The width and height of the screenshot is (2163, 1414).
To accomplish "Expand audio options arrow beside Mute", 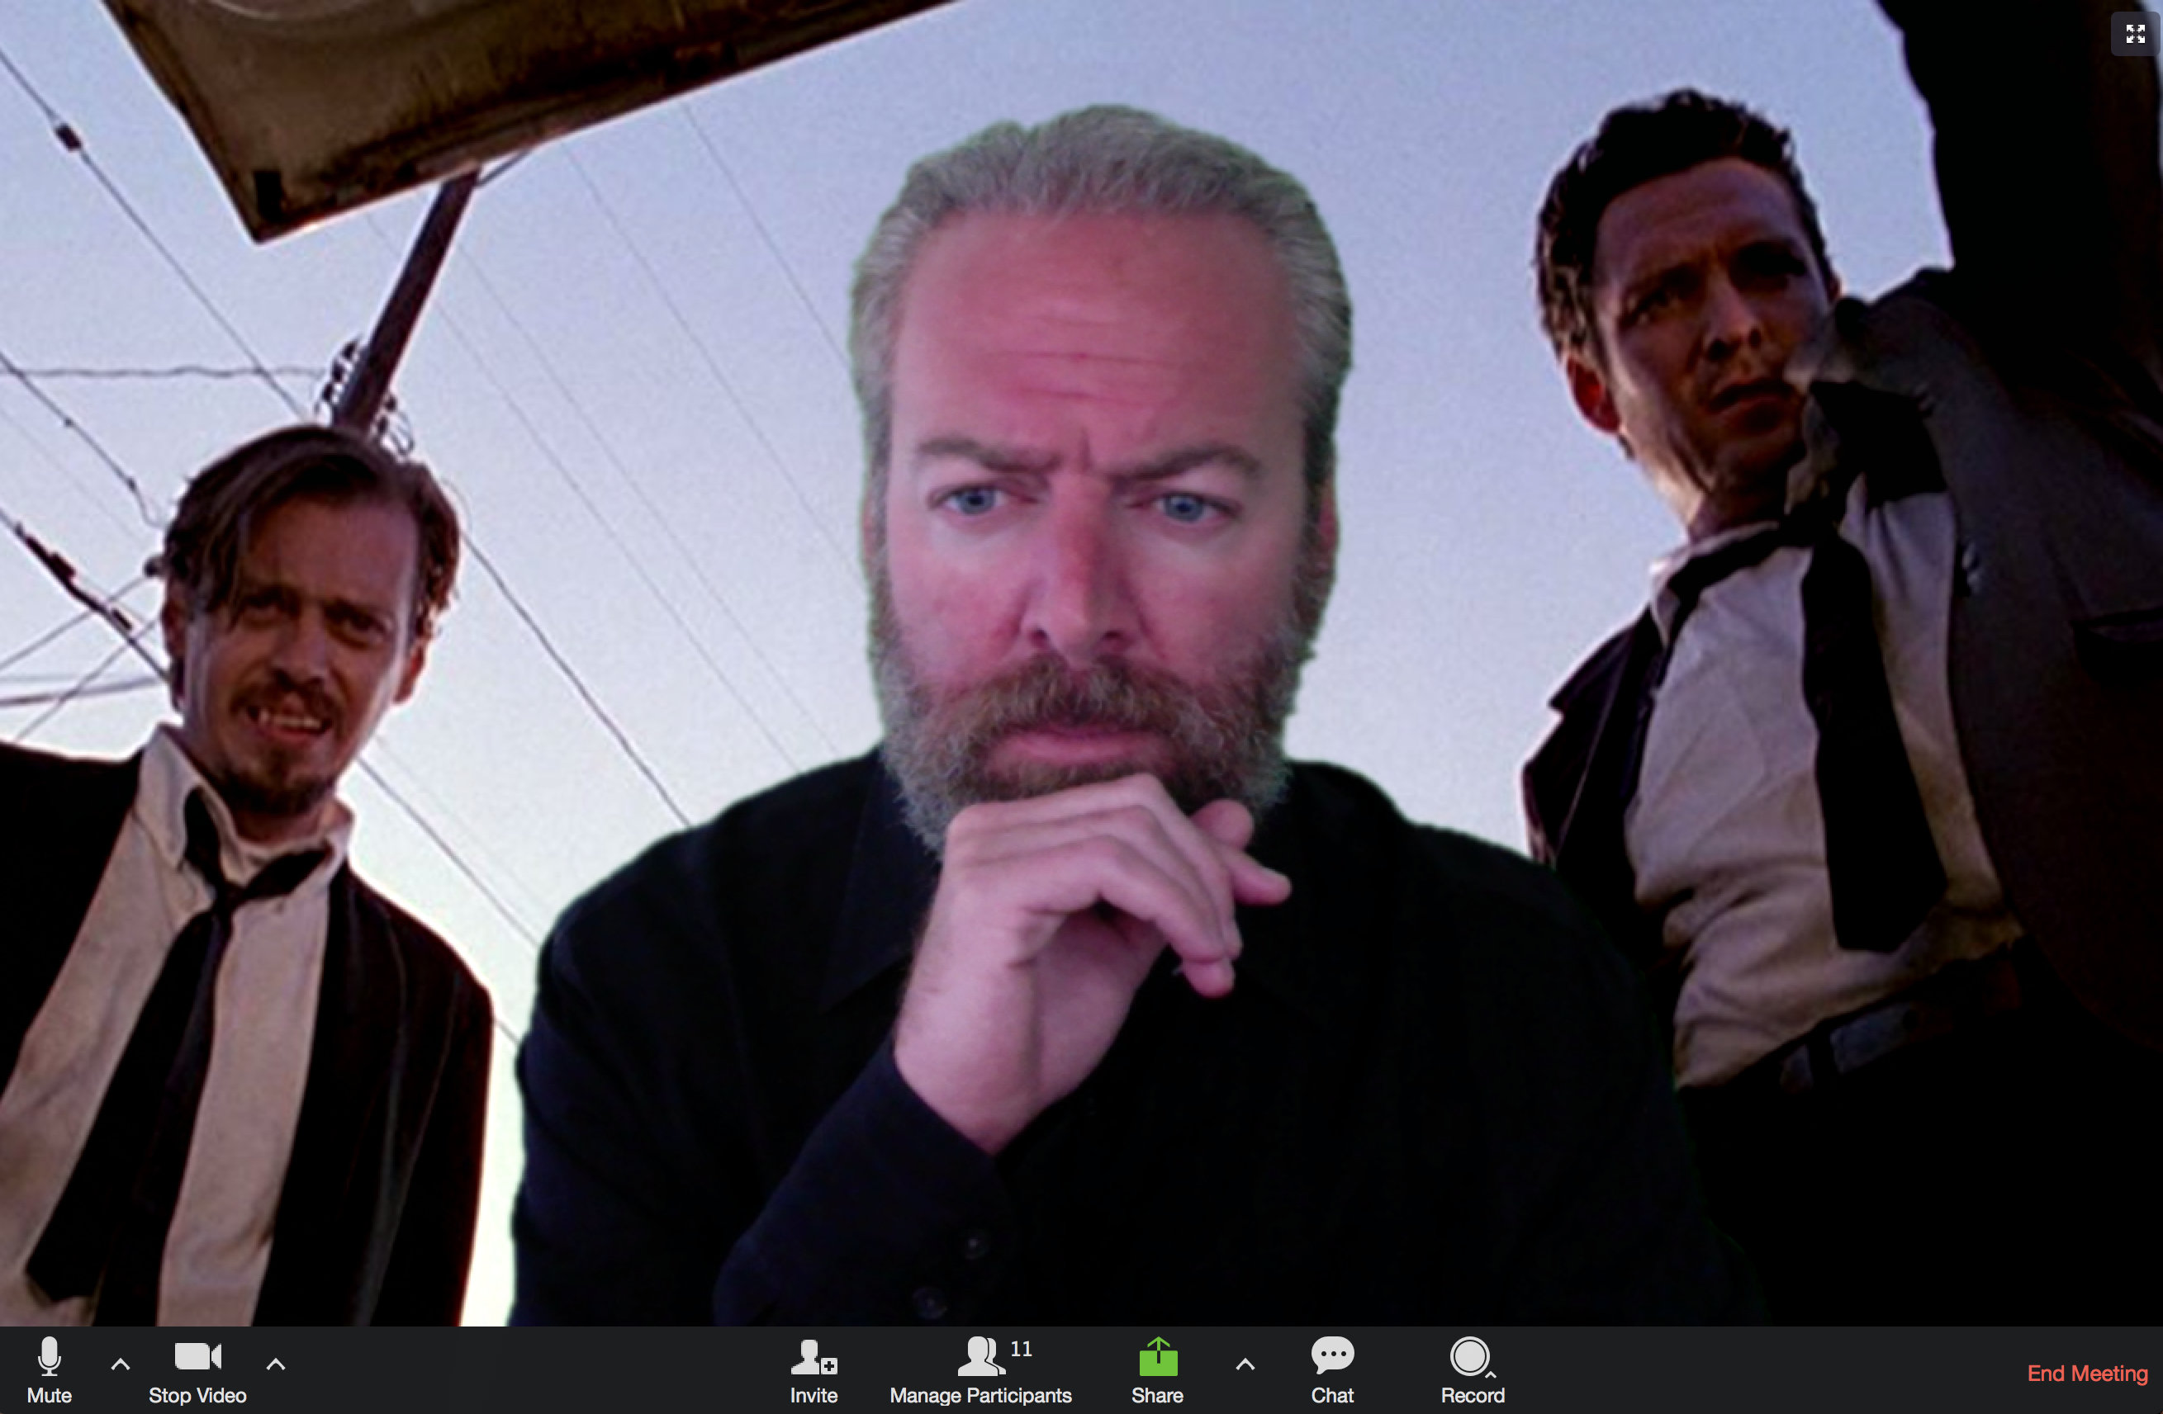I will tap(120, 1363).
